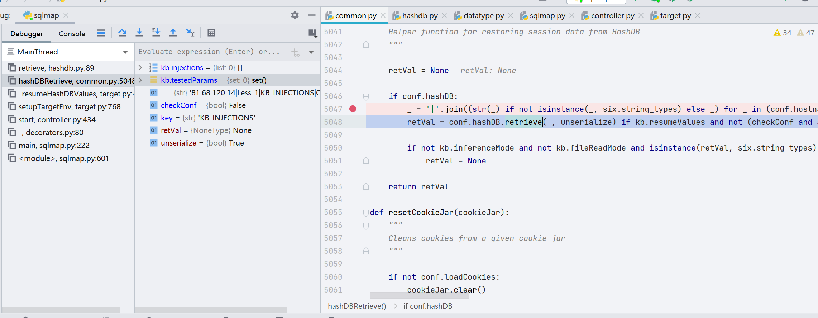
Task: Switch to Console tab
Action: click(72, 34)
